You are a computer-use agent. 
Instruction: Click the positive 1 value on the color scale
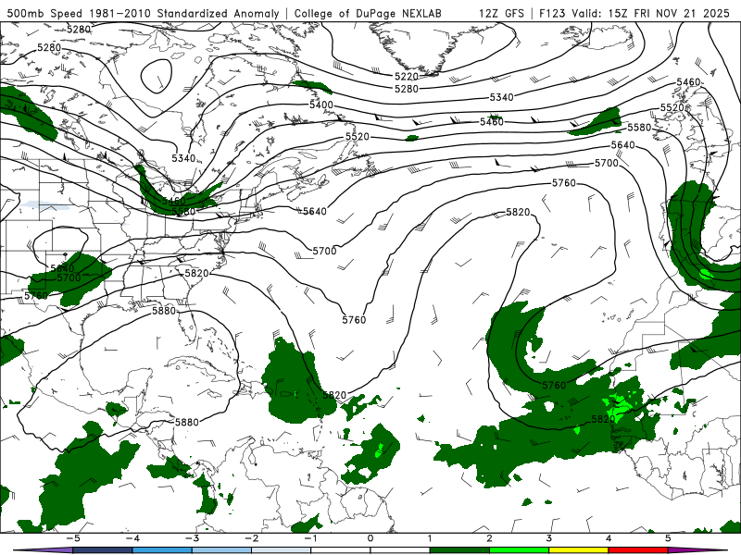tap(430, 538)
